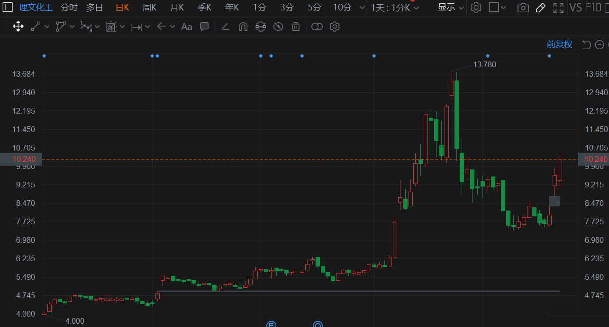Click the zoom out minus button

coord(600,44)
